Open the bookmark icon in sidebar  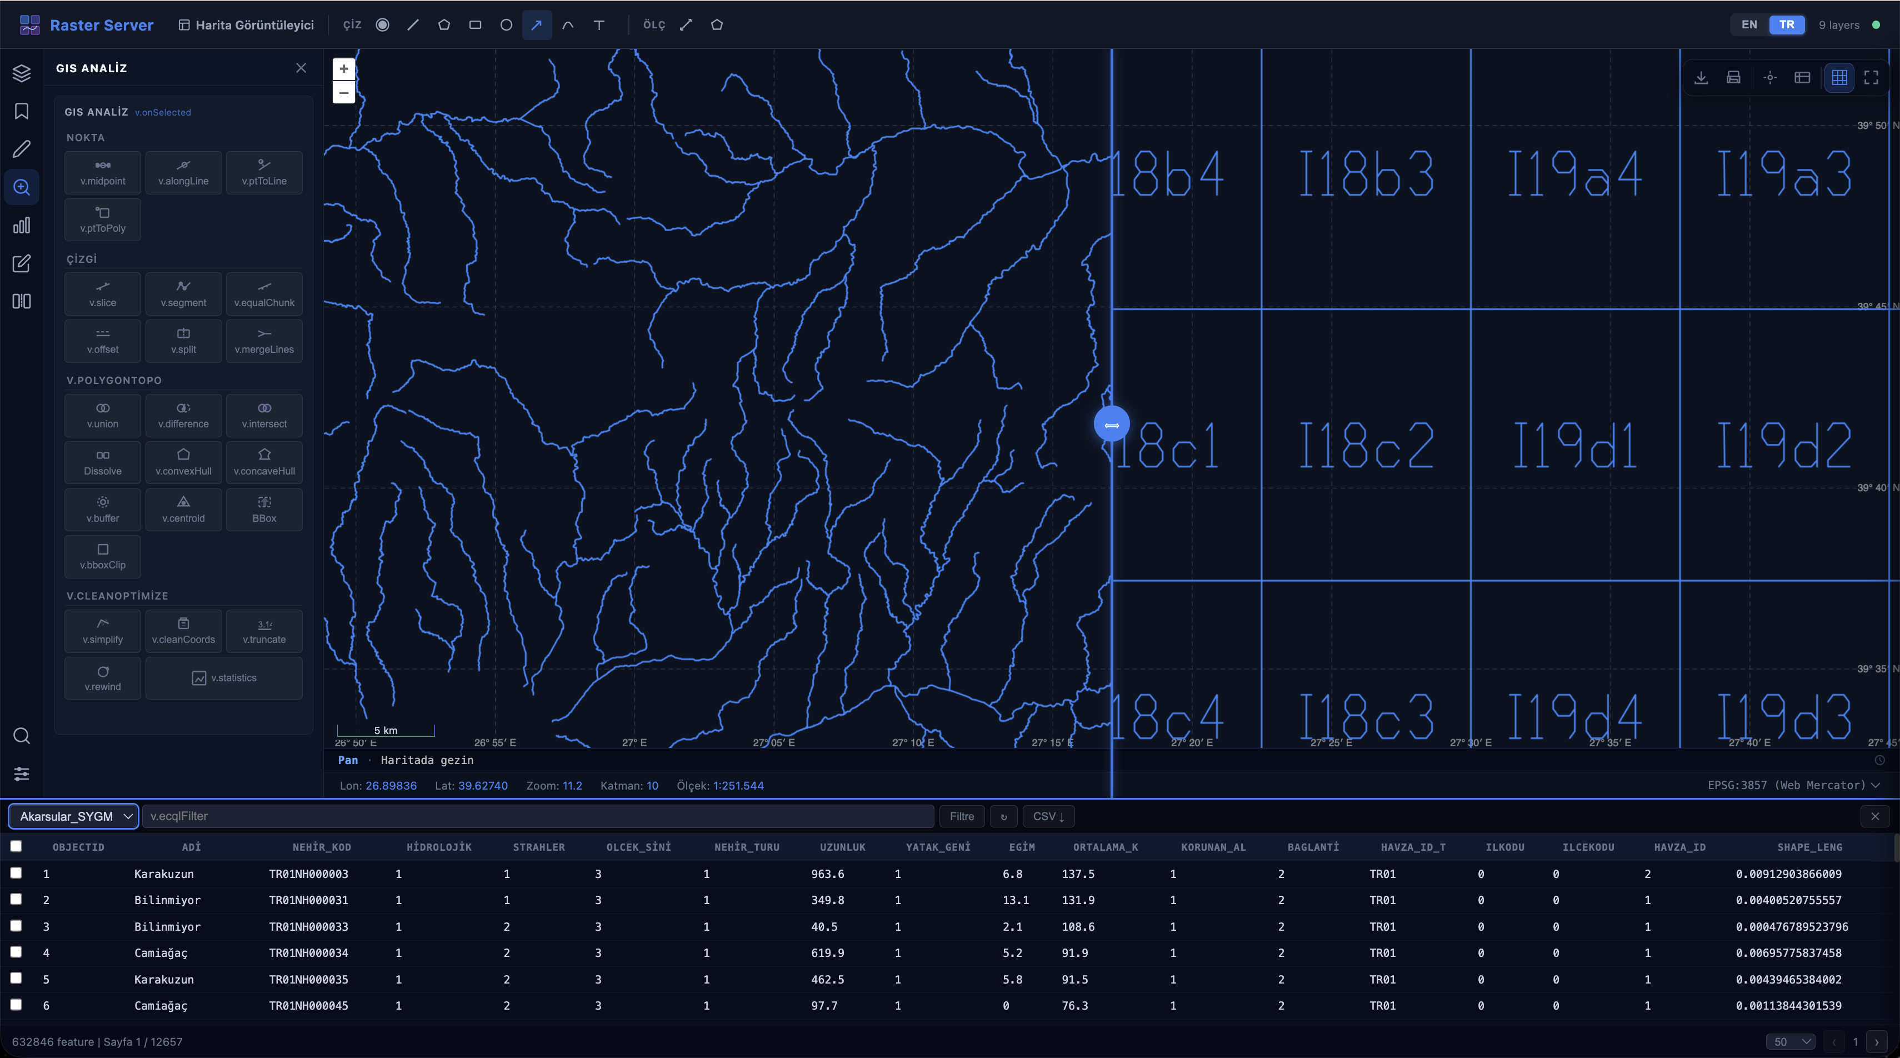[22, 111]
